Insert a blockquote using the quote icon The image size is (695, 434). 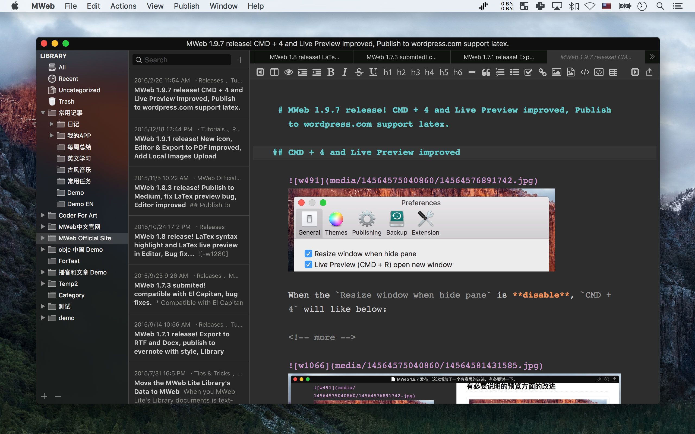[486, 72]
